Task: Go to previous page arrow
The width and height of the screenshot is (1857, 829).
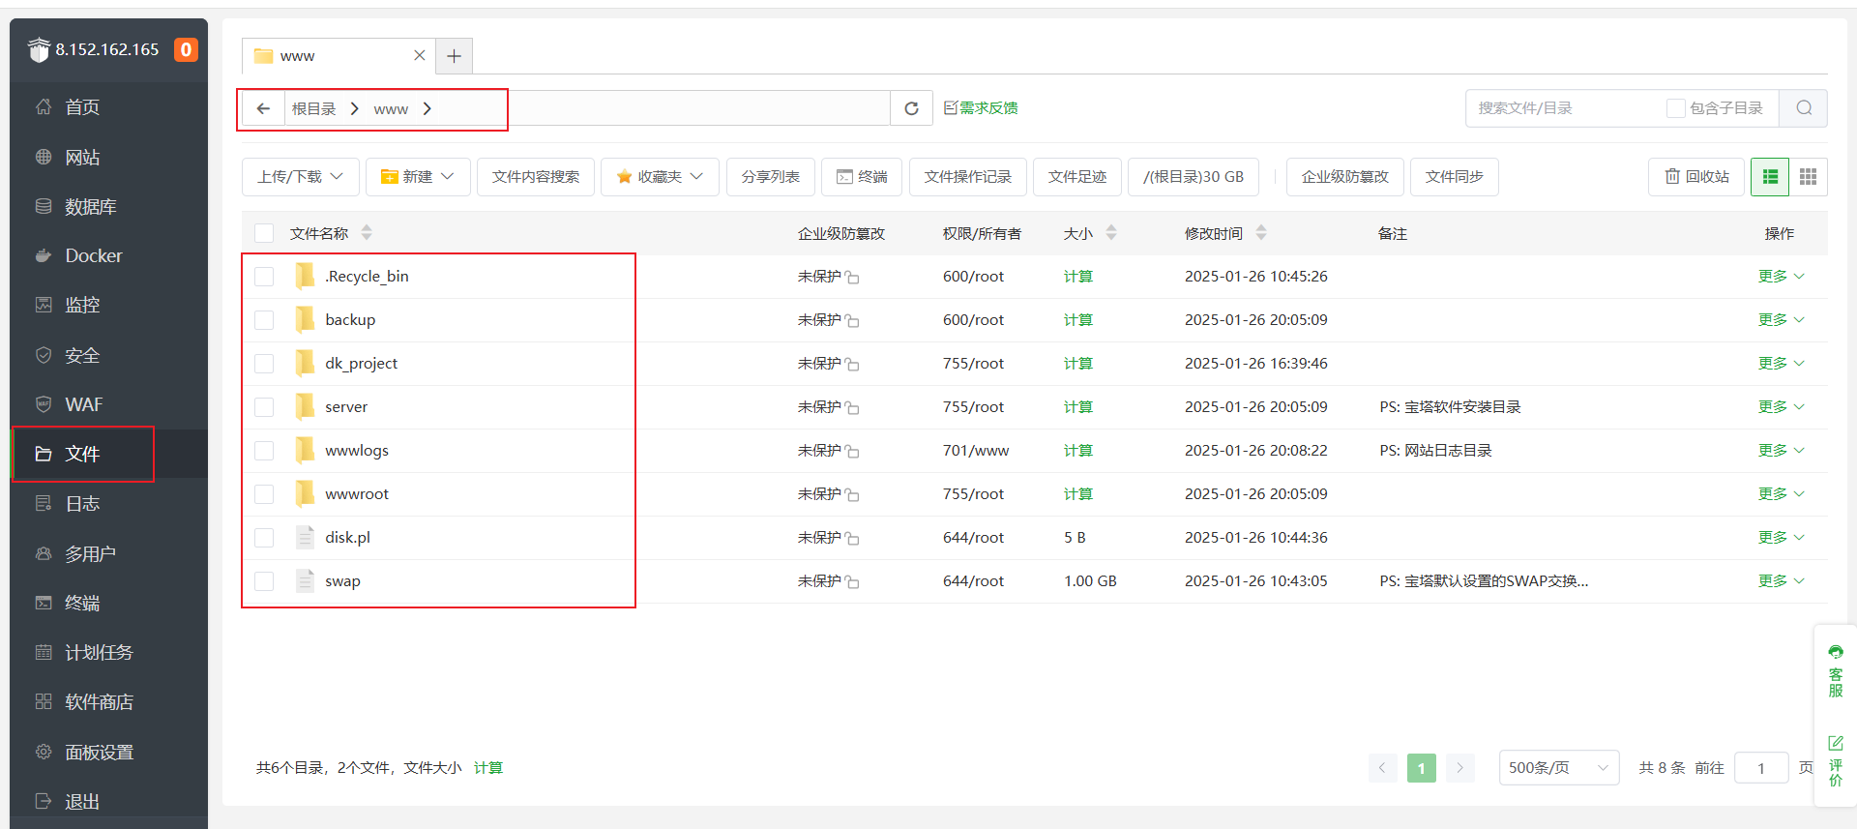Action: (x=1382, y=768)
